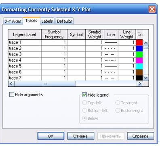Open the solid line style of trace 1
The image size is (160, 146).
click(x=111, y=43)
